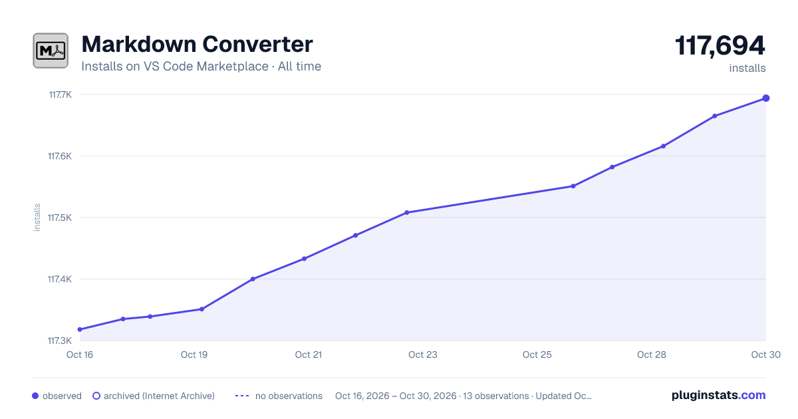The image size is (798, 419).
Task: Click the 117.5K y-axis label
Action: pyautogui.click(x=60, y=218)
